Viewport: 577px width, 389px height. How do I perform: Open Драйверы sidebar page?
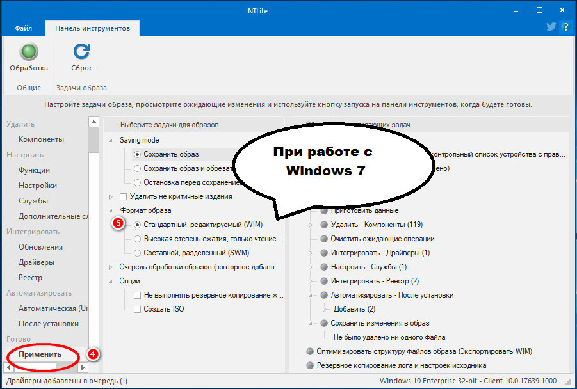37,262
